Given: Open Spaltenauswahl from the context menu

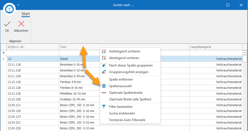Looking at the screenshot, I should click(130, 86).
